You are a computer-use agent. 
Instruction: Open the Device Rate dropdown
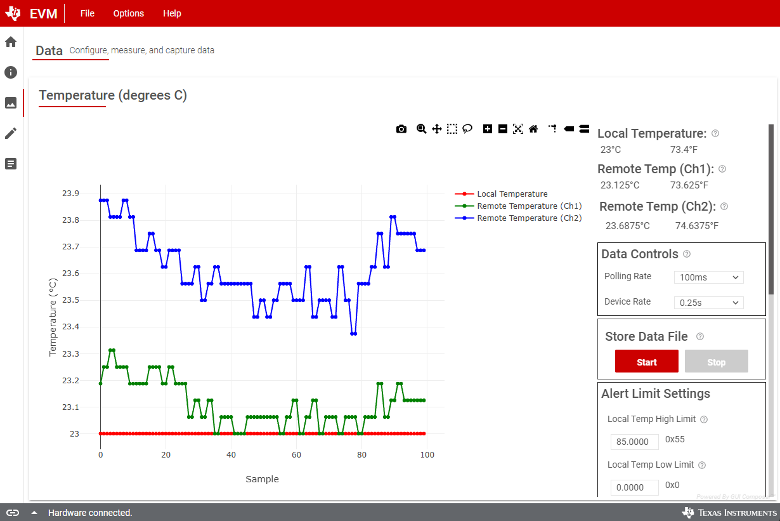(708, 303)
